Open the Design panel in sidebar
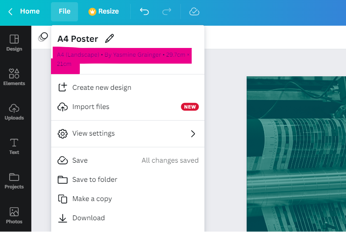The width and height of the screenshot is (346, 232). point(14,43)
